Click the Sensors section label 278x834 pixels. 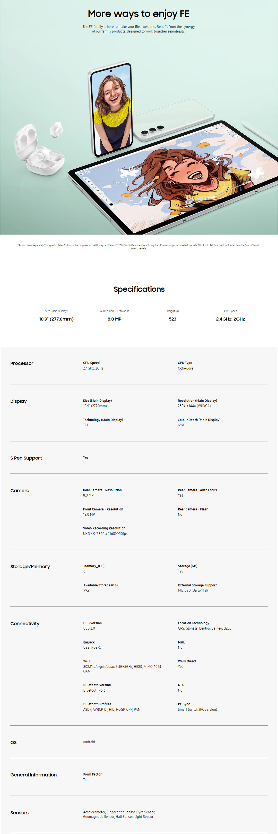[x=19, y=813]
